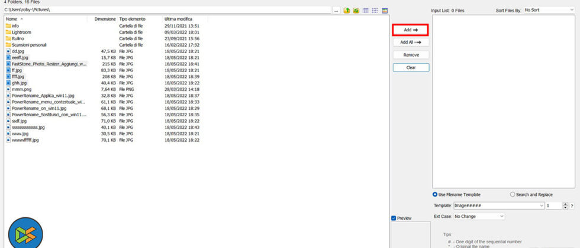Click the Rullino folder icon
This screenshot has width=580, height=248.
click(x=8, y=38)
